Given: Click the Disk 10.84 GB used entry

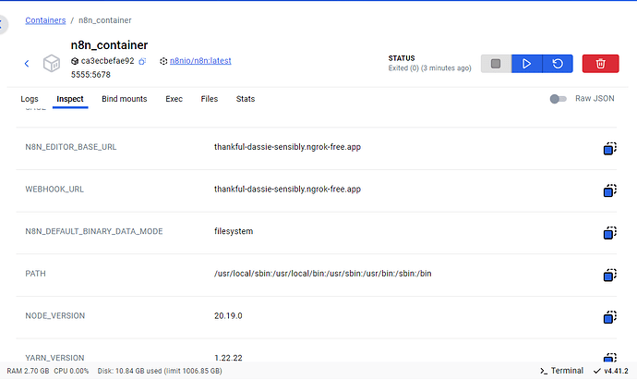Looking at the screenshot, I should (160, 371).
